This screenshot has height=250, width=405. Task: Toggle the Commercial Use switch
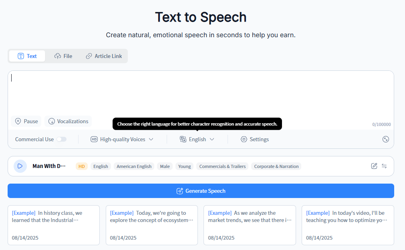(x=61, y=139)
